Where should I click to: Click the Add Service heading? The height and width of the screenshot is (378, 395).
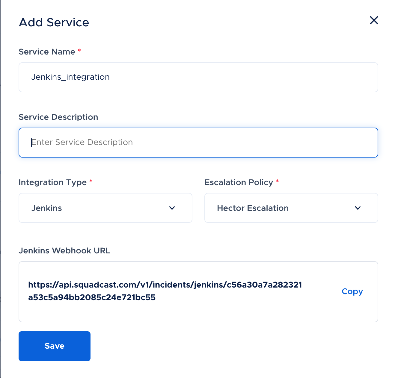point(54,22)
